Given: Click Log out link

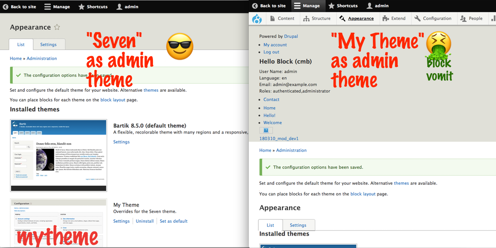Looking at the screenshot, I should [272, 52].
